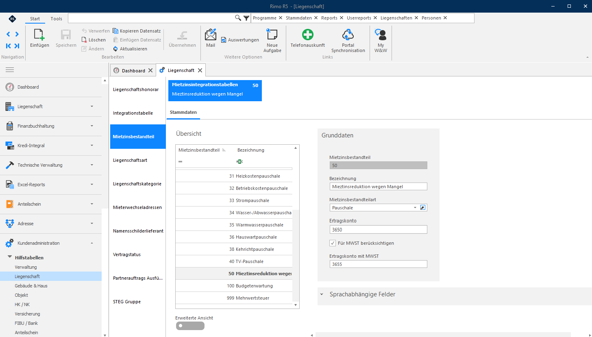
Task: Open the Mail icon in the ribbon
Action: [211, 35]
